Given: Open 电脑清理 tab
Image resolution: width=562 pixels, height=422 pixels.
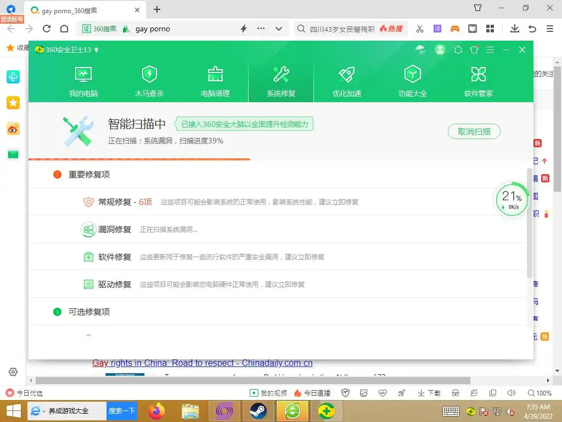Looking at the screenshot, I should pyautogui.click(x=215, y=82).
